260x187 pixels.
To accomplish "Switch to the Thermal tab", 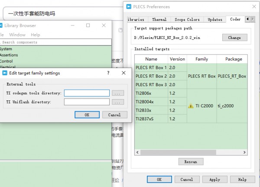I will tap(159, 19).
